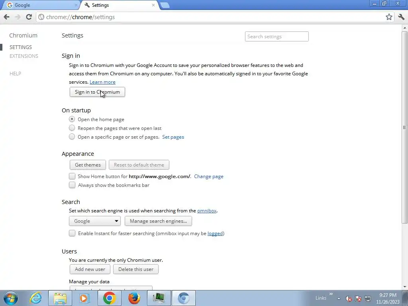The width and height of the screenshot is (408, 306).
Task: Follow the Learn more link
Action: click(102, 82)
